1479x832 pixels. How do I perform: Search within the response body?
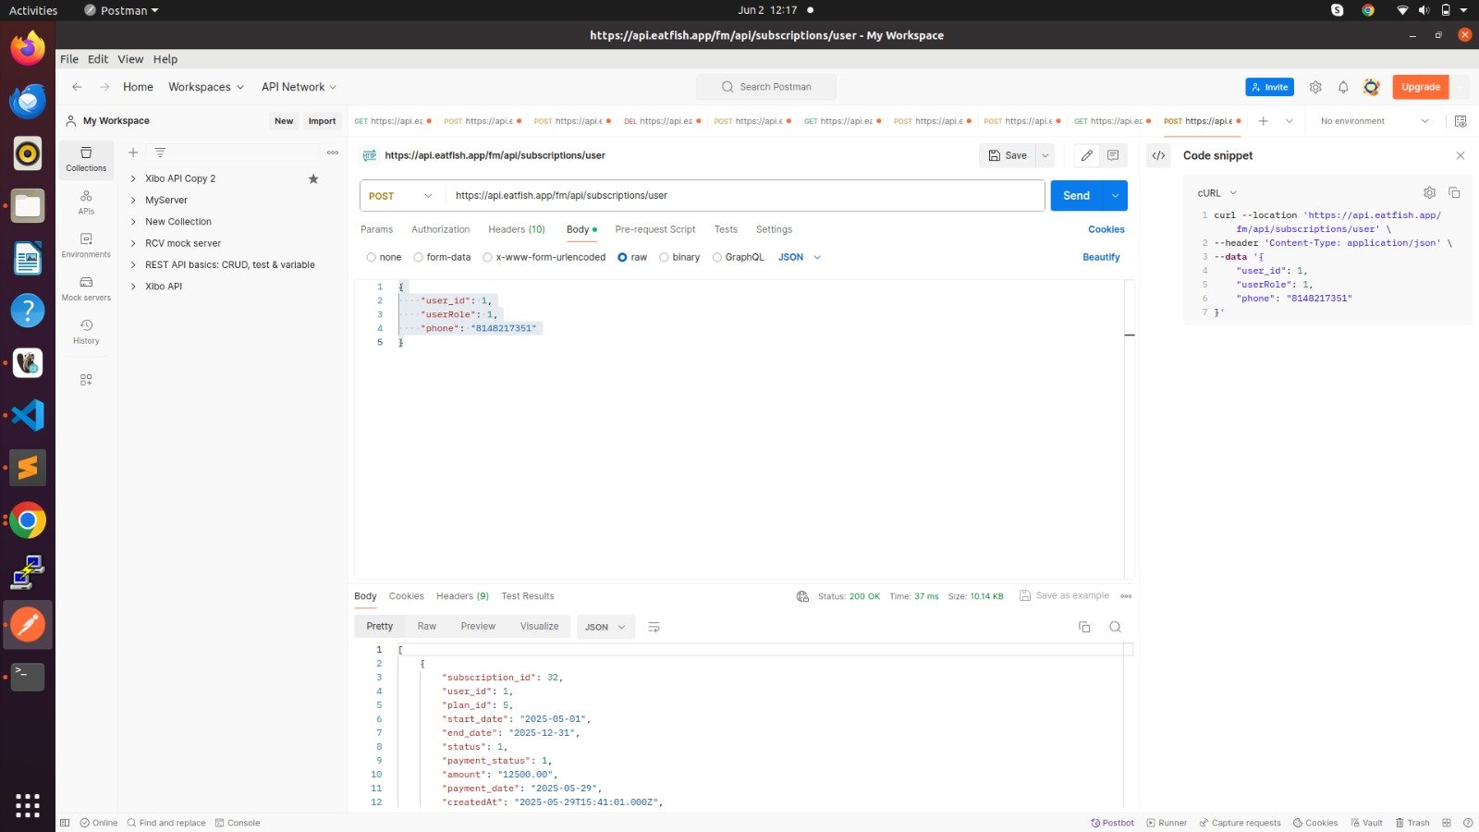click(x=1115, y=627)
